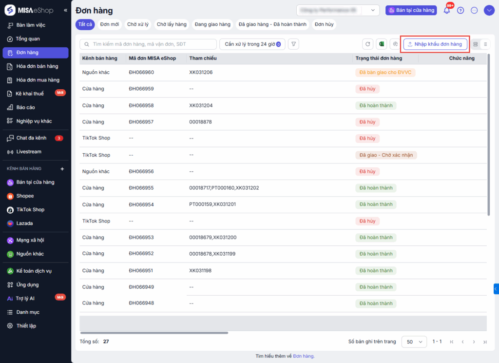Open Đơn hàng in sidebar
Viewport: 499px width, 363px height.
36,53
